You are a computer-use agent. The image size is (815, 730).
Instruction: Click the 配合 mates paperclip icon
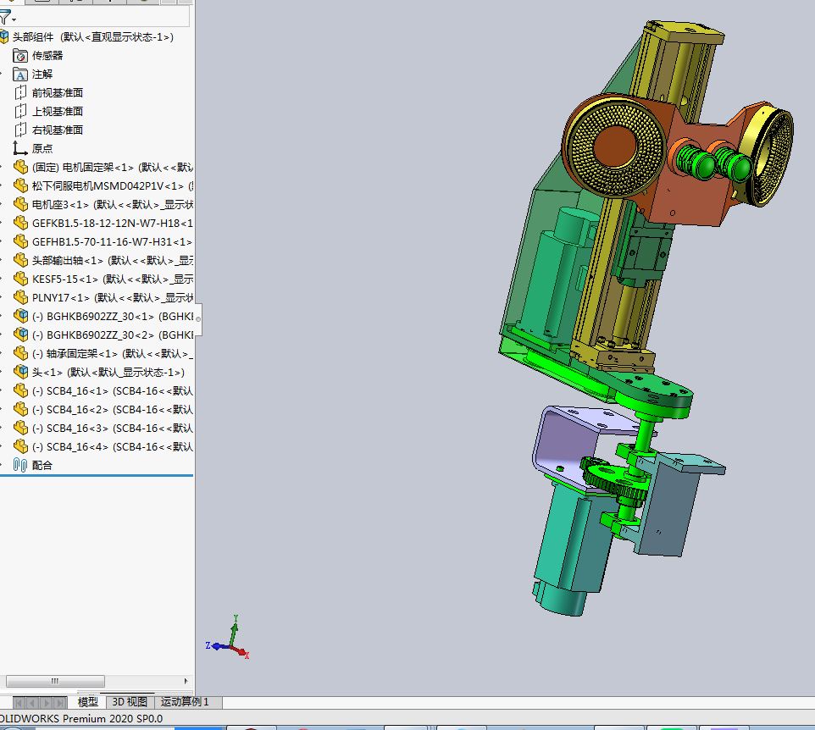pos(20,465)
